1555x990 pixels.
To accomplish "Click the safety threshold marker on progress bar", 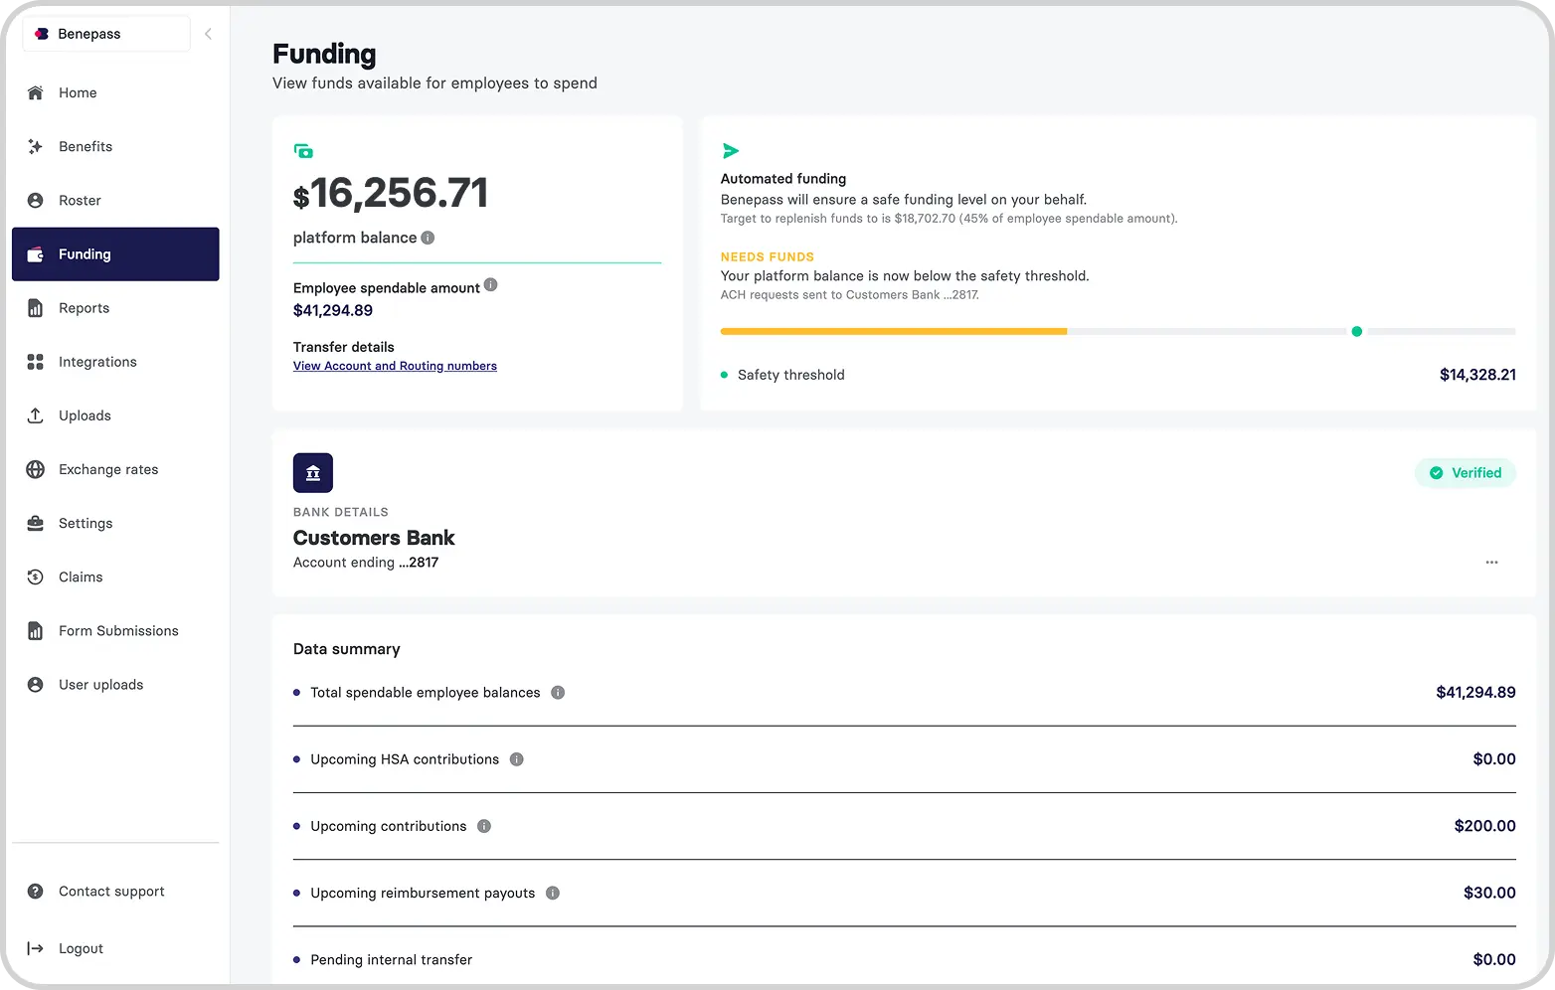I will tap(1356, 331).
